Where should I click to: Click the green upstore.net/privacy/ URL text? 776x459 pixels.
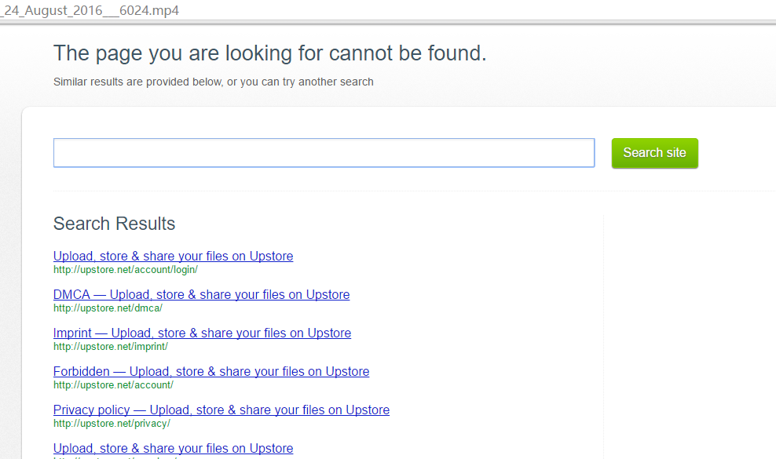click(x=112, y=424)
